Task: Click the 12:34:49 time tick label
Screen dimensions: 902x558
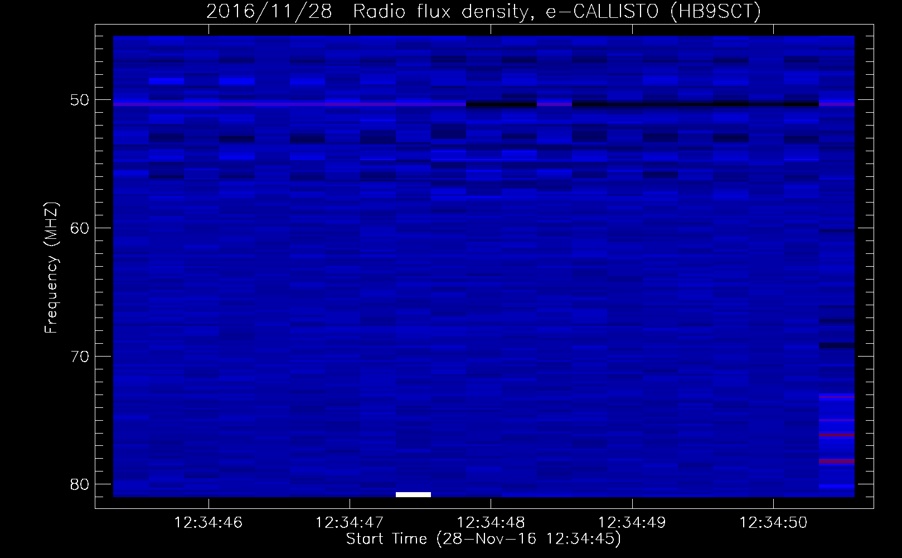Action: tap(632, 523)
